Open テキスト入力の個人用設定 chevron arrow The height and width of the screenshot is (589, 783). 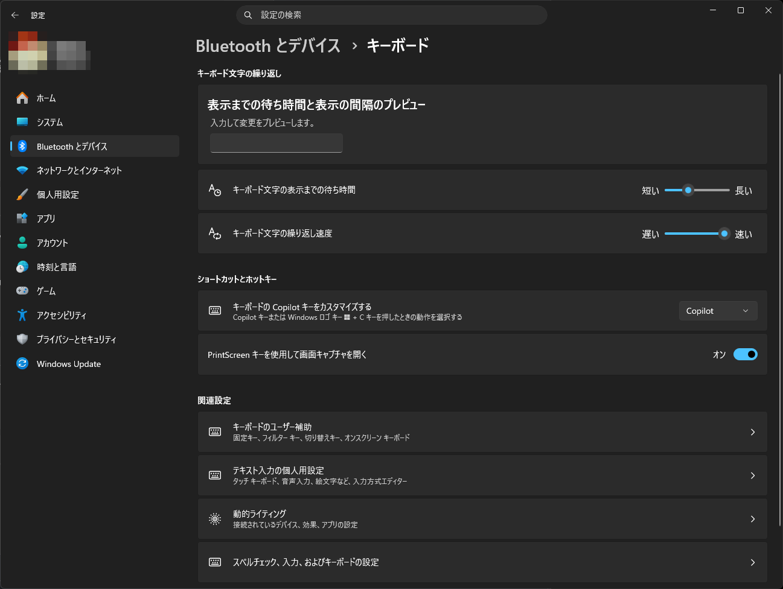pyautogui.click(x=753, y=476)
